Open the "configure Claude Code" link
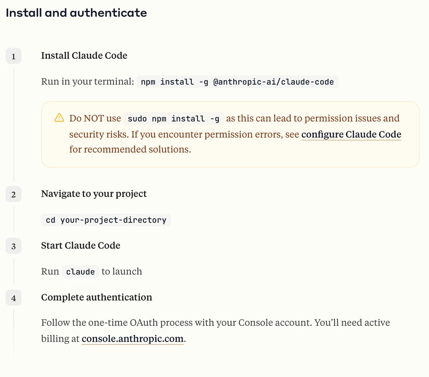 (351, 134)
